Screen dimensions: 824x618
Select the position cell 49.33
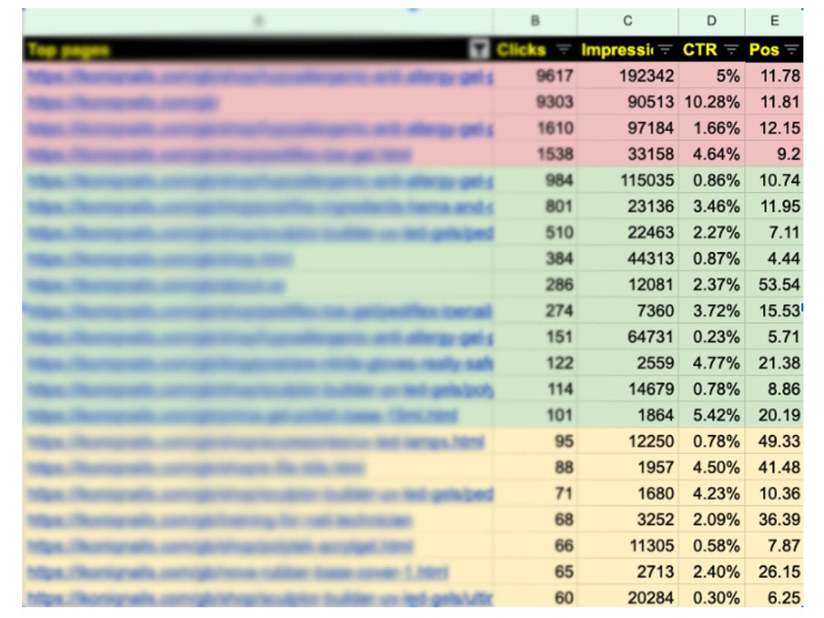(x=774, y=442)
